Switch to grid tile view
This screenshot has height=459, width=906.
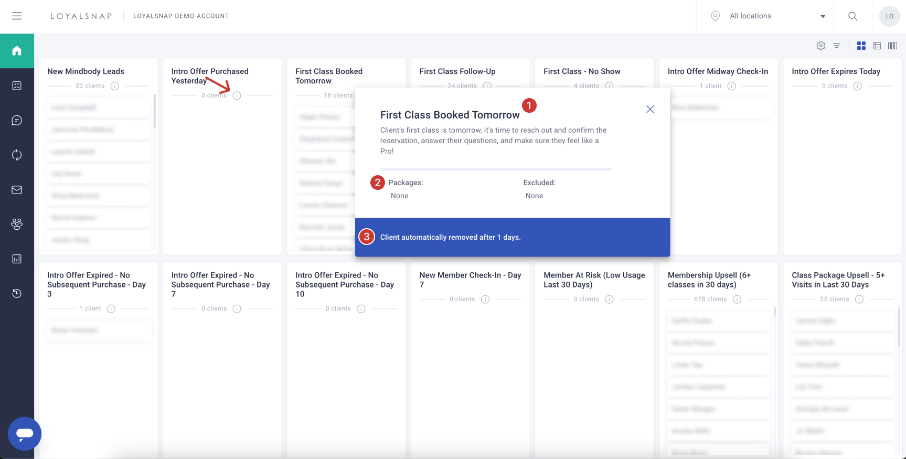coord(861,46)
